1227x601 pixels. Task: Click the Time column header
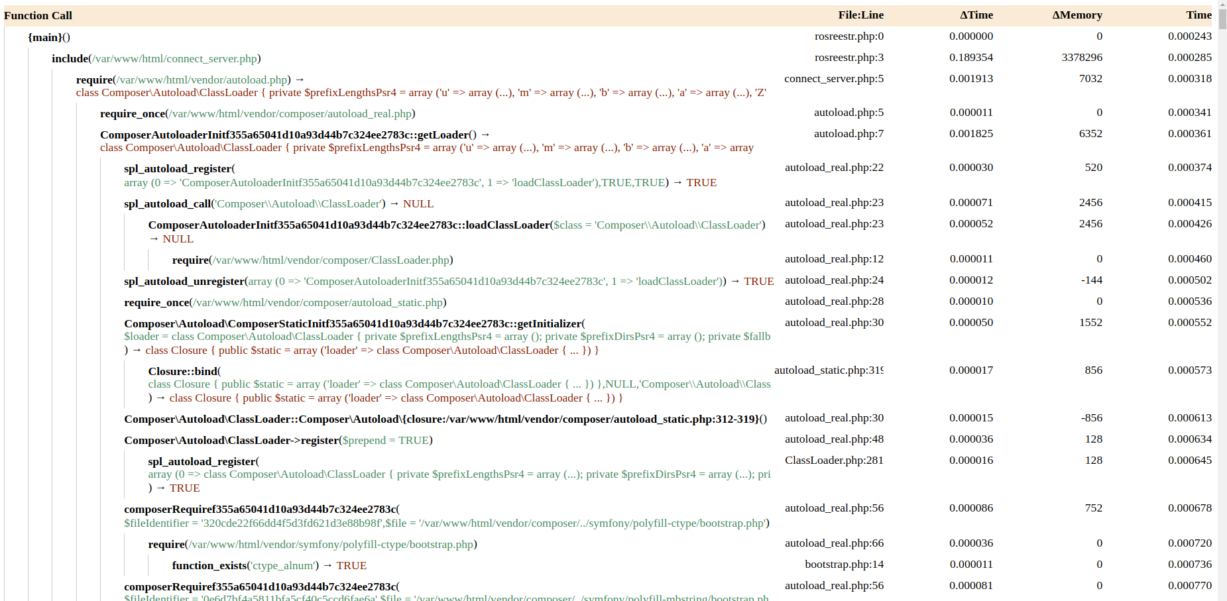[1198, 15]
